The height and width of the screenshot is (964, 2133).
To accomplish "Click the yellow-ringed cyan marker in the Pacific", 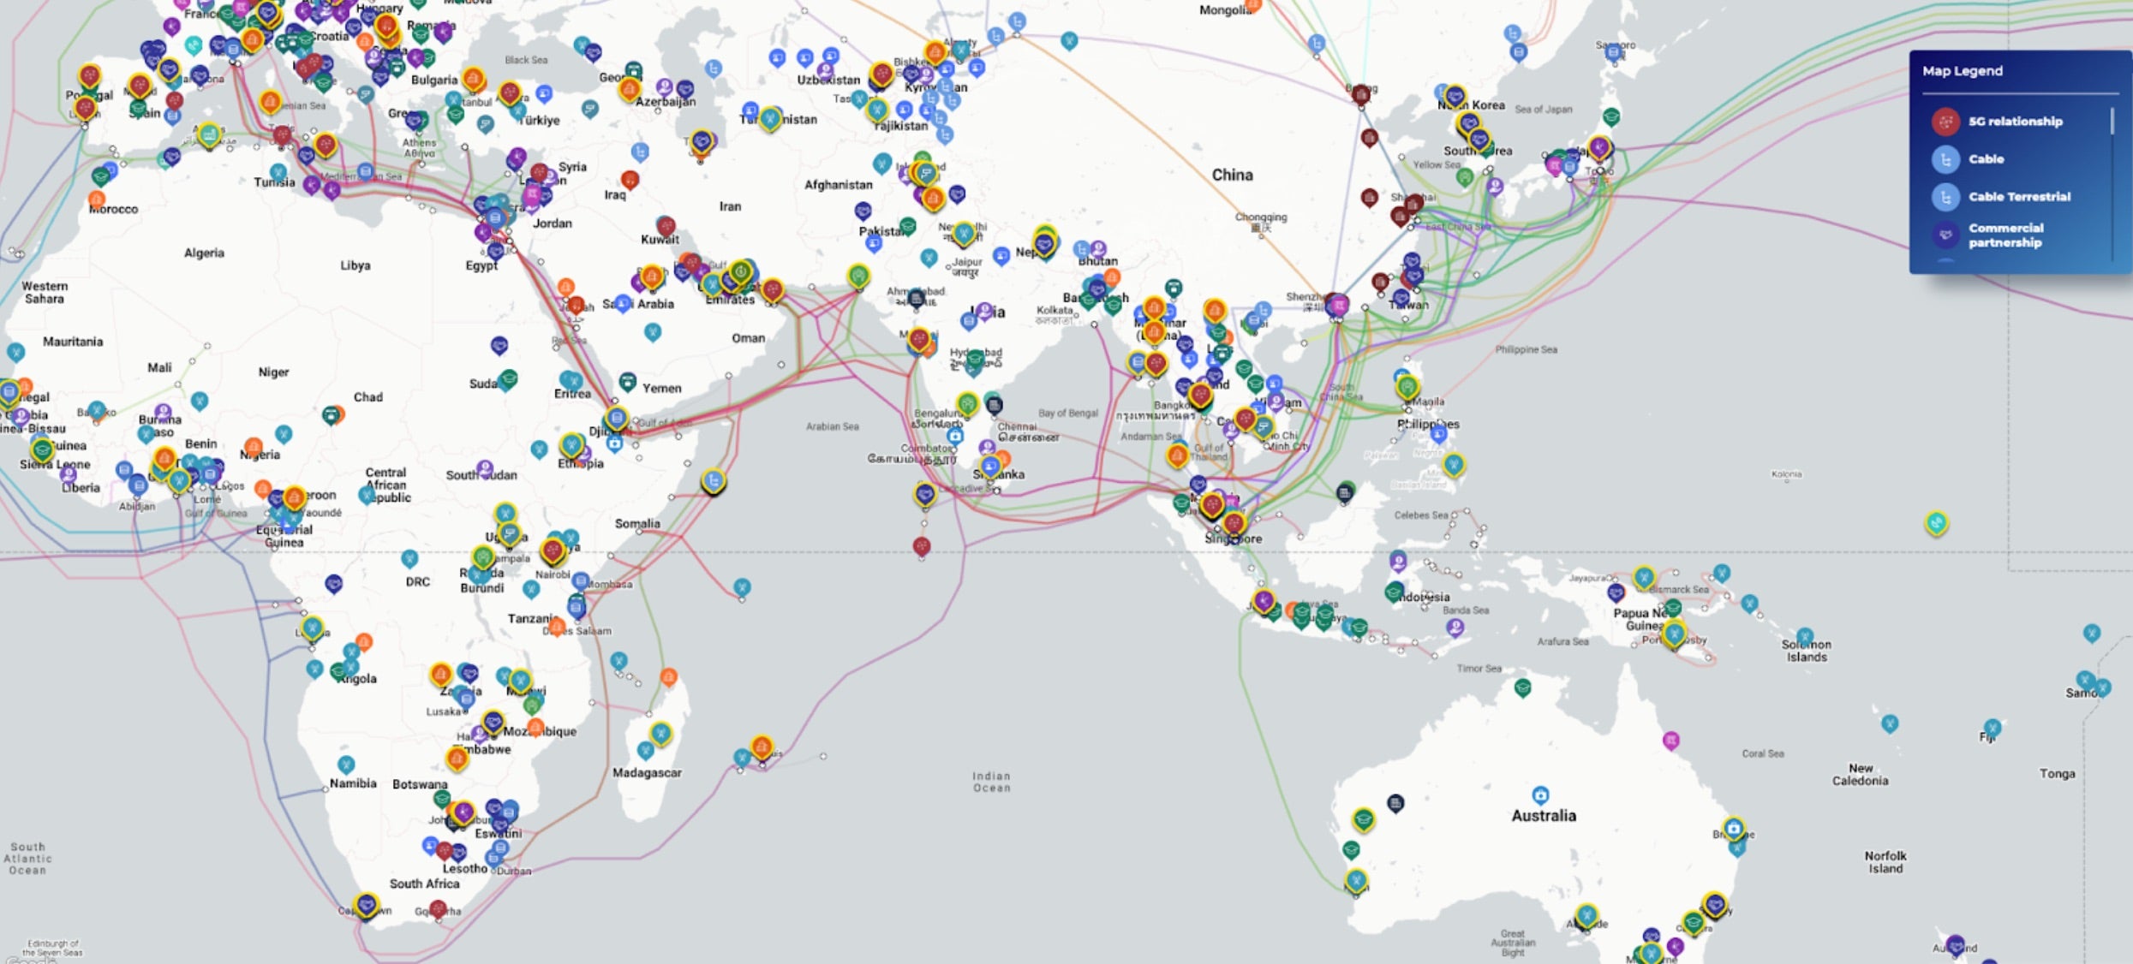I will point(1936,522).
